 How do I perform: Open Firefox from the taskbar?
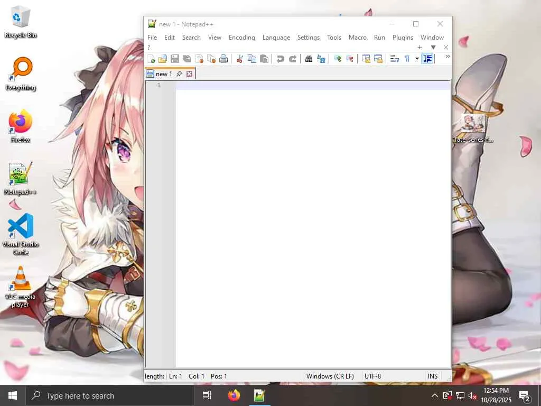click(234, 395)
